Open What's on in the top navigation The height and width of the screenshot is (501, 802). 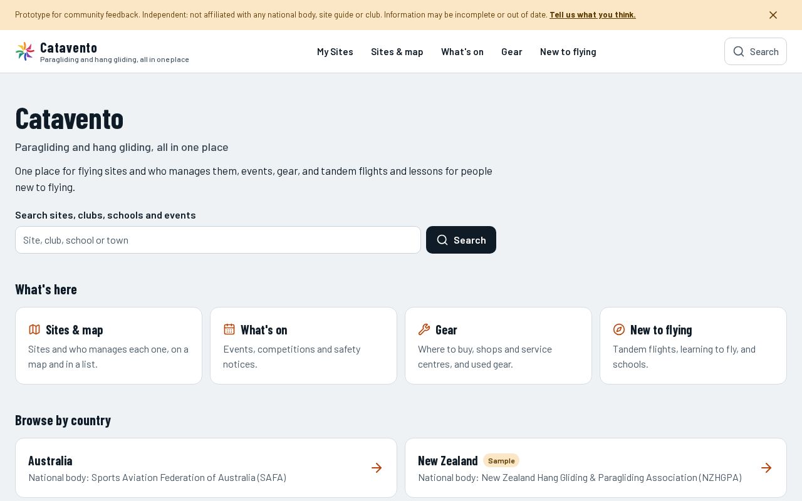462,51
